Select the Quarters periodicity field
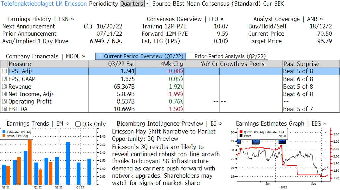This screenshot has width=340, height=190. point(132,4)
